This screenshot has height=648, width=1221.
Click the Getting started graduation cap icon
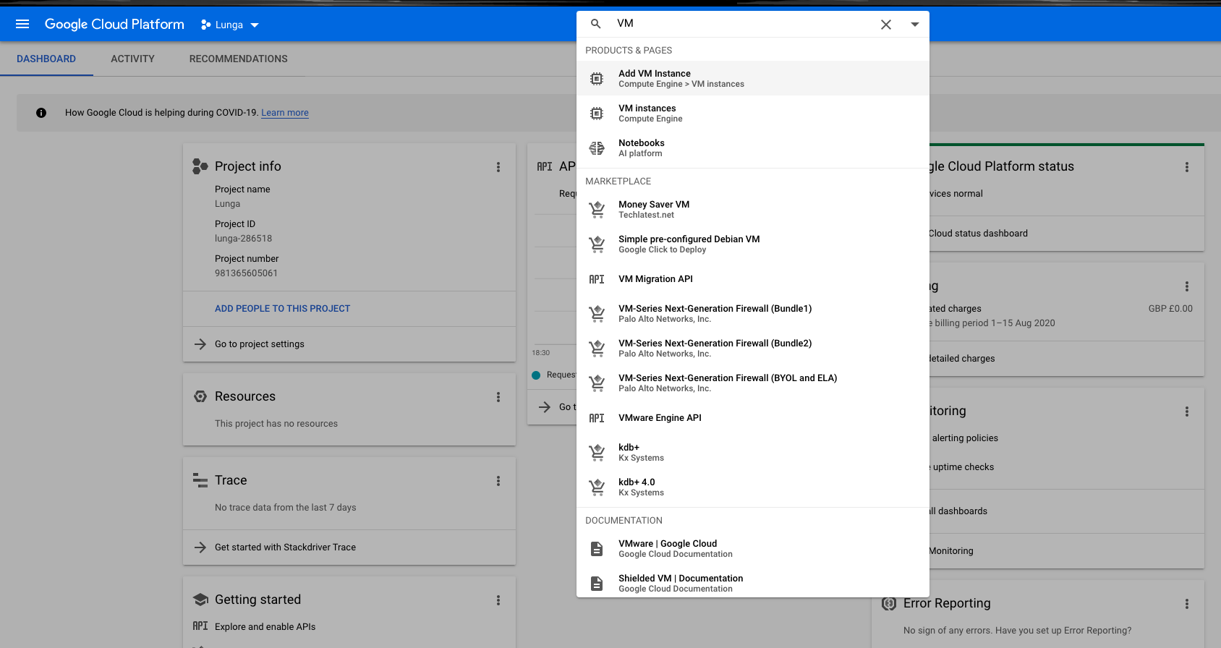pos(200,600)
